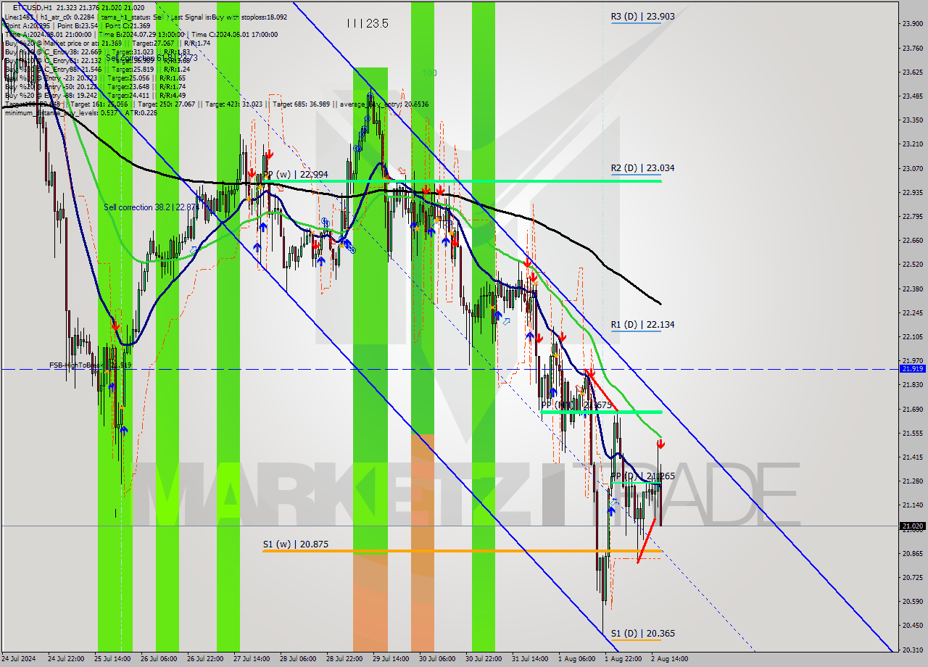The width and height of the screenshot is (928, 667).
Task: Click the 30 Jul 22:00 time label
Action: [x=484, y=659]
